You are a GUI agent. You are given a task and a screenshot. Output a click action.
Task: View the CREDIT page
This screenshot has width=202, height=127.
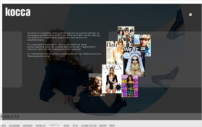pyautogui.click(x=112, y=126)
